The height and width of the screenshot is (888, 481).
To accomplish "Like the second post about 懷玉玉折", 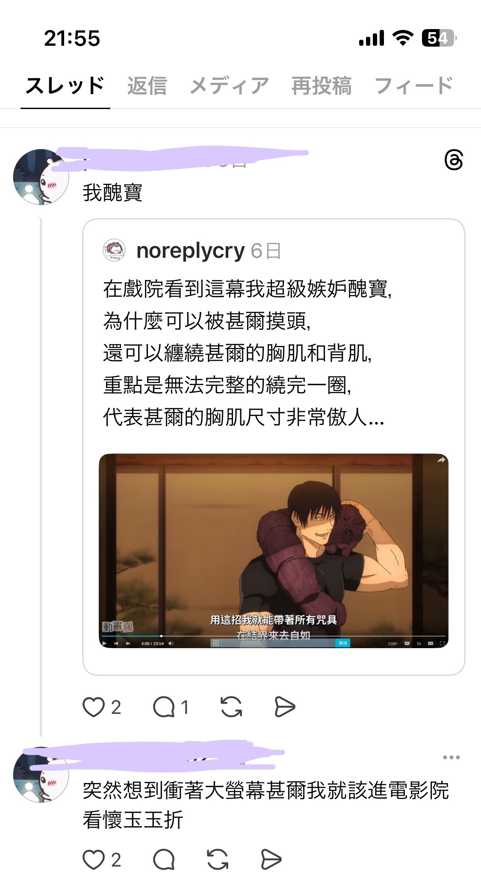I will click(x=94, y=860).
